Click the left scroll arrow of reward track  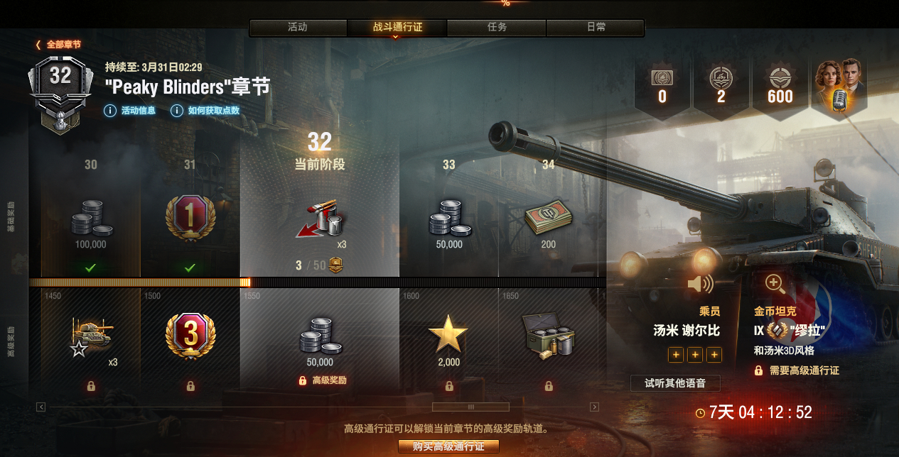41,407
